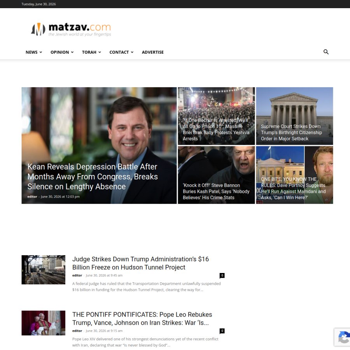350x350 pixels.
Task: Open the search magnifier icon
Action: 326,52
